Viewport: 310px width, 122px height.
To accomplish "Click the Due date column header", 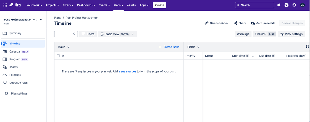I will click(x=270, y=56).
